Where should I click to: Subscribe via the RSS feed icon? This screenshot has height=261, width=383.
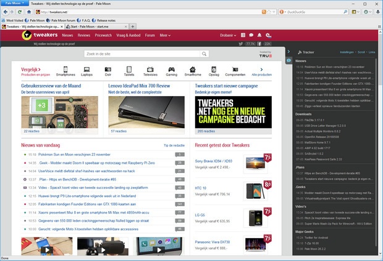point(264,12)
